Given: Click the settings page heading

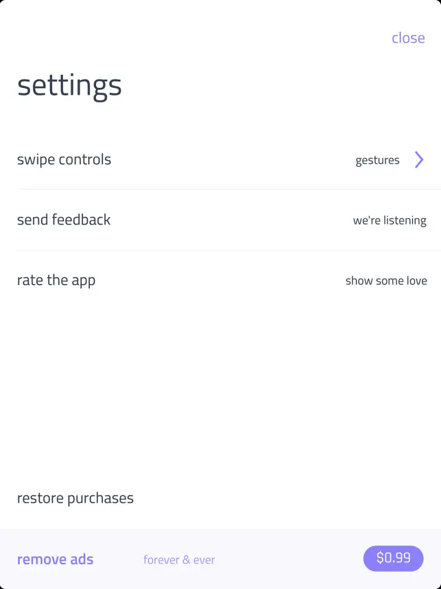Looking at the screenshot, I should tap(69, 86).
